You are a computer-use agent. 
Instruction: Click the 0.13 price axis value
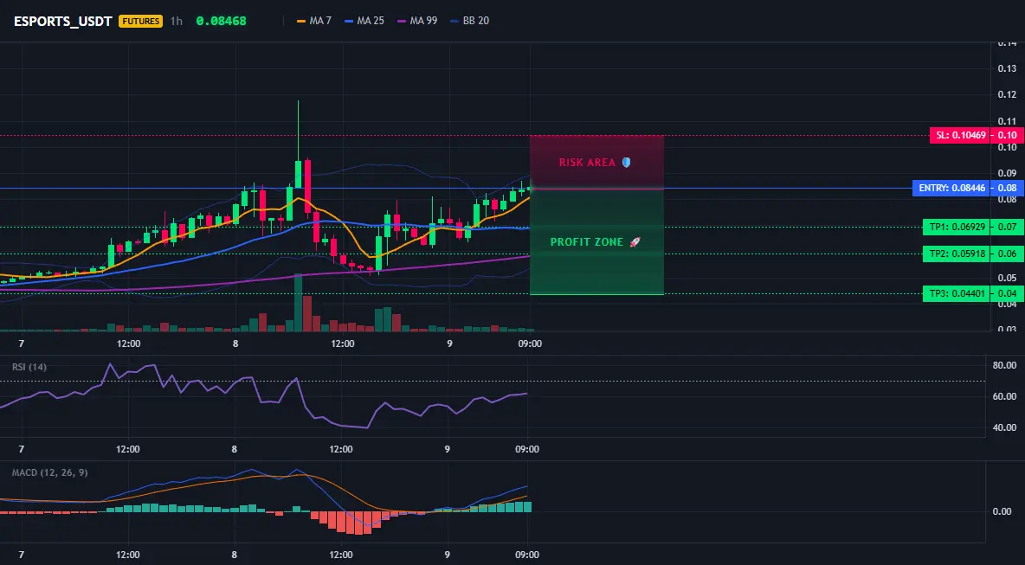(x=1007, y=68)
